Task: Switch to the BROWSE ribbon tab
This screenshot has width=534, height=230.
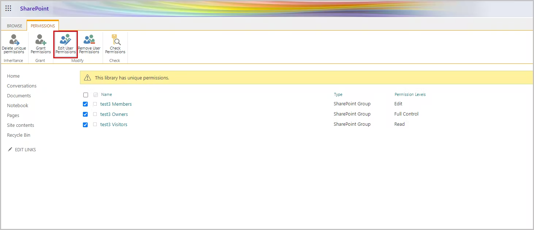Action: pyautogui.click(x=15, y=26)
